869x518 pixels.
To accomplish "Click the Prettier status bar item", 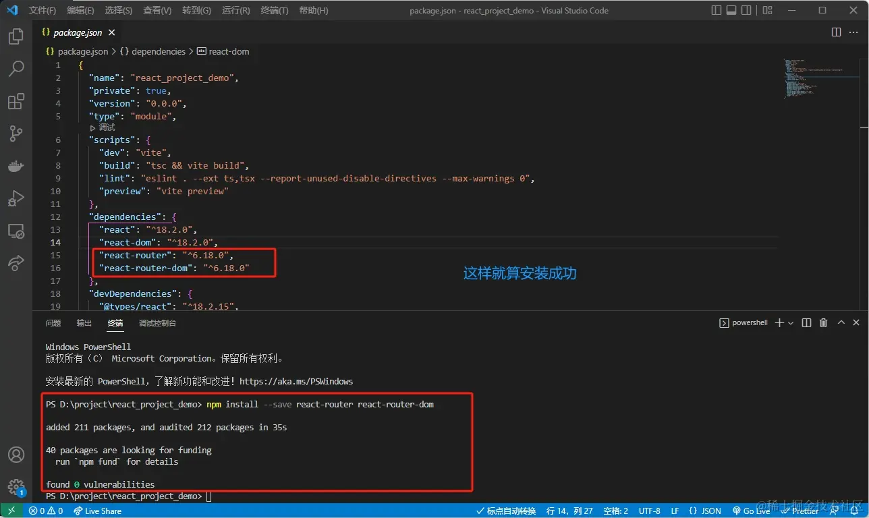I will pyautogui.click(x=799, y=511).
